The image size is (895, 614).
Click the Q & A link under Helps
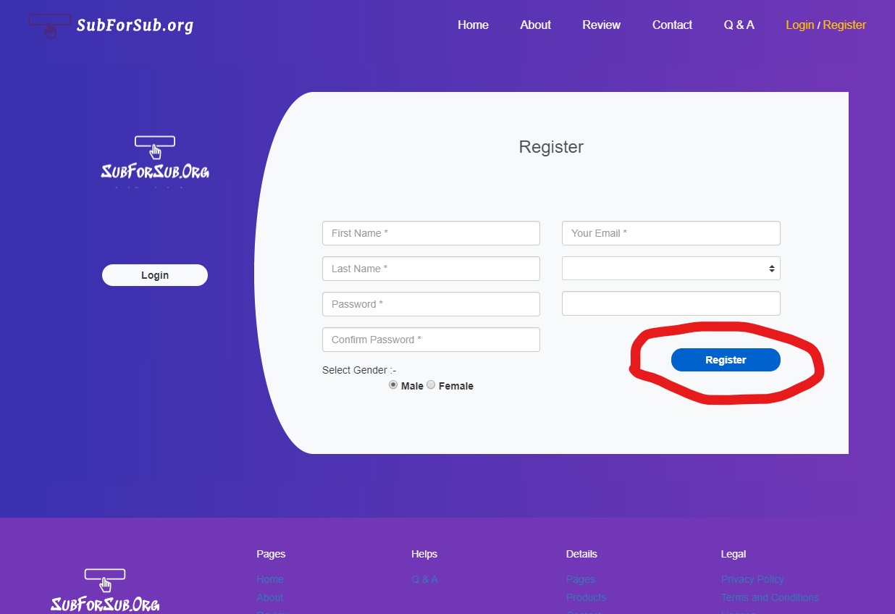point(424,579)
